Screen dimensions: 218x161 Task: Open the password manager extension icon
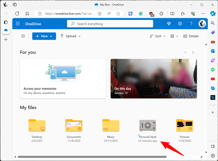tap(131, 13)
